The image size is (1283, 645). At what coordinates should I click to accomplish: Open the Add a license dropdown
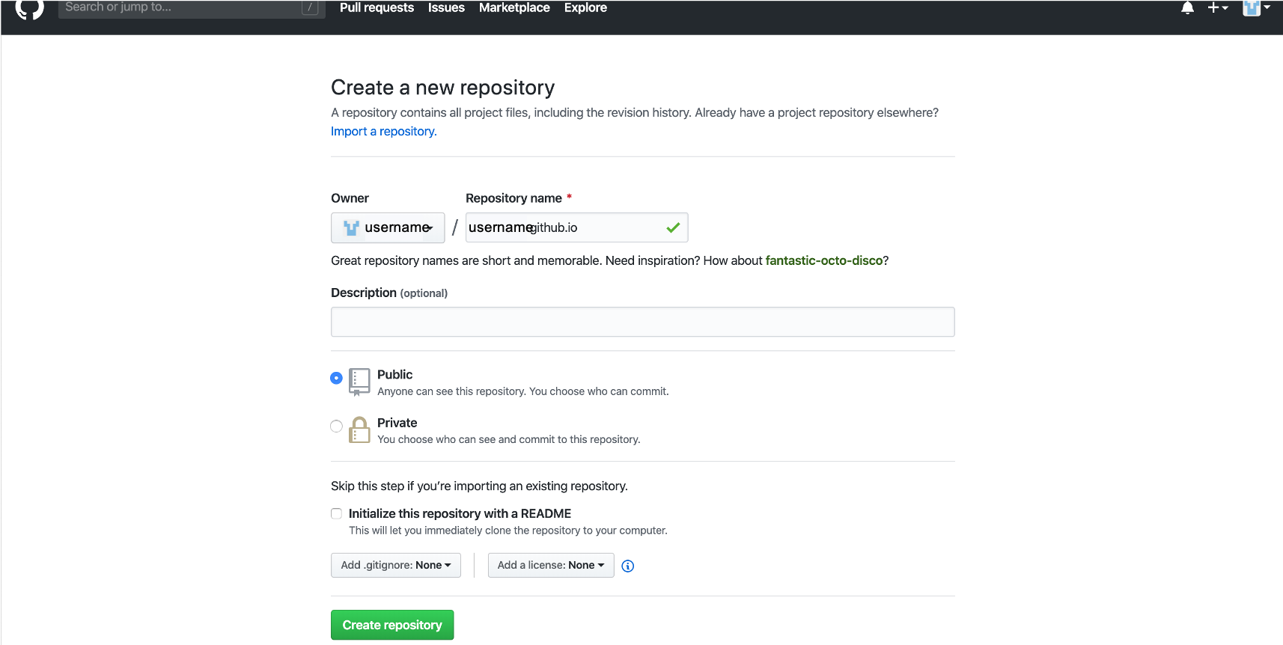click(550, 565)
